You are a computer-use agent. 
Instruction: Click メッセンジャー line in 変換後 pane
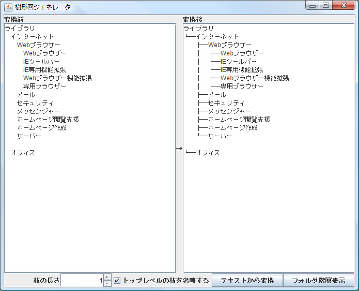(x=229, y=111)
